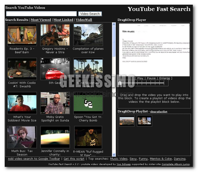198x172 pixels.
Task: Select the Compilation of planes video thumbnail
Action: point(88,35)
